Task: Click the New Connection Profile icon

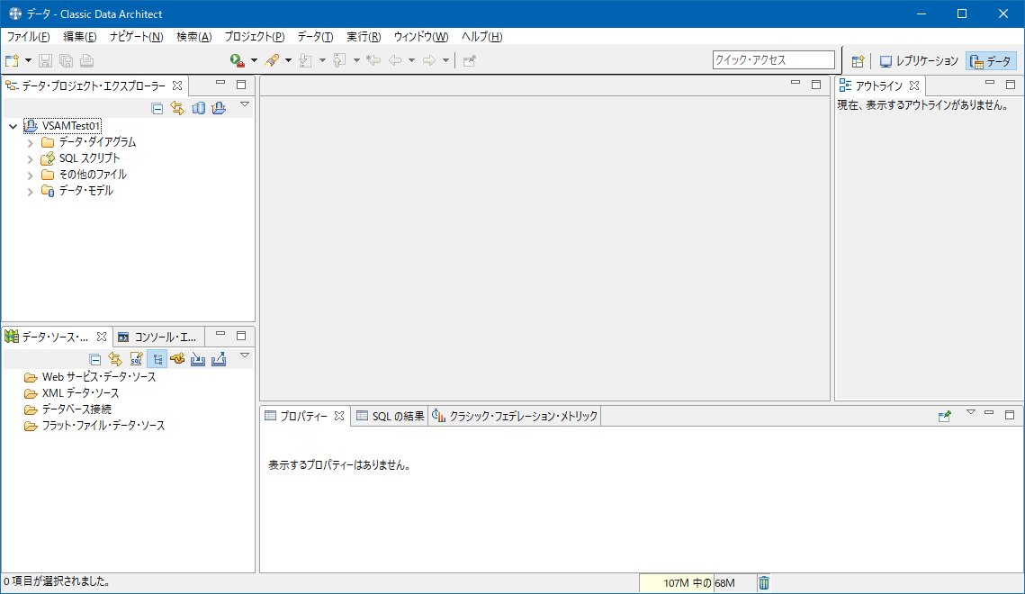Action: [x=177, y=359]
